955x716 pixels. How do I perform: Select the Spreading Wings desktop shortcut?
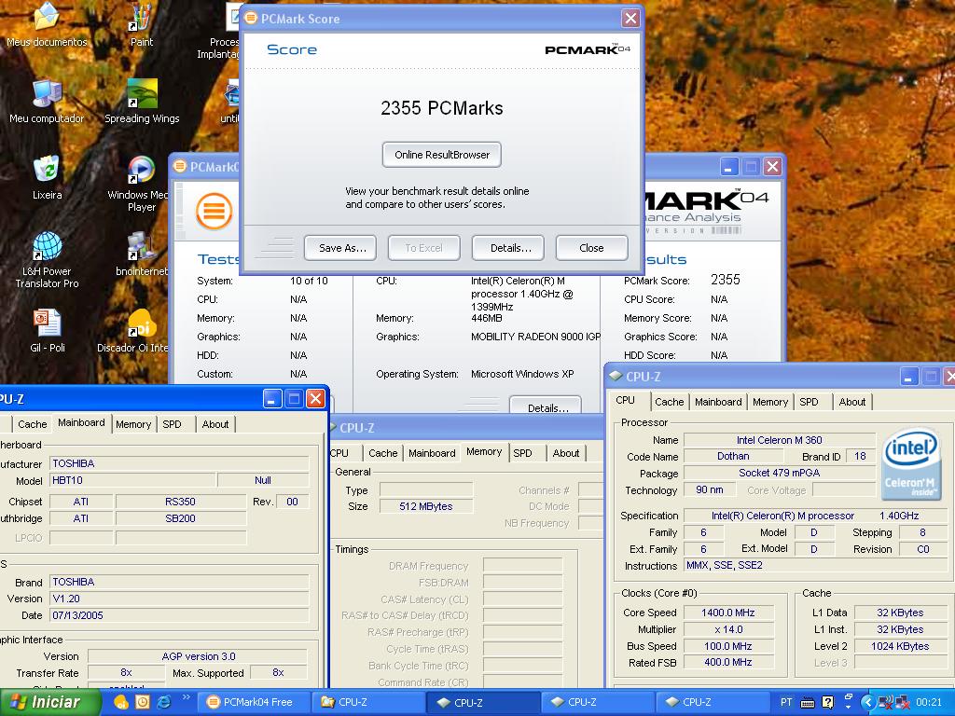click(142, 101)
